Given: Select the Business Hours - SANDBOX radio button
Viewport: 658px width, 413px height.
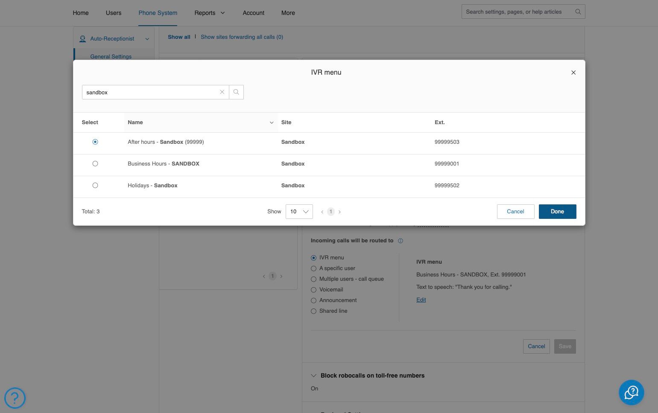Looking at the screenshot, I should pyautogui.click(x=95, y=163).
